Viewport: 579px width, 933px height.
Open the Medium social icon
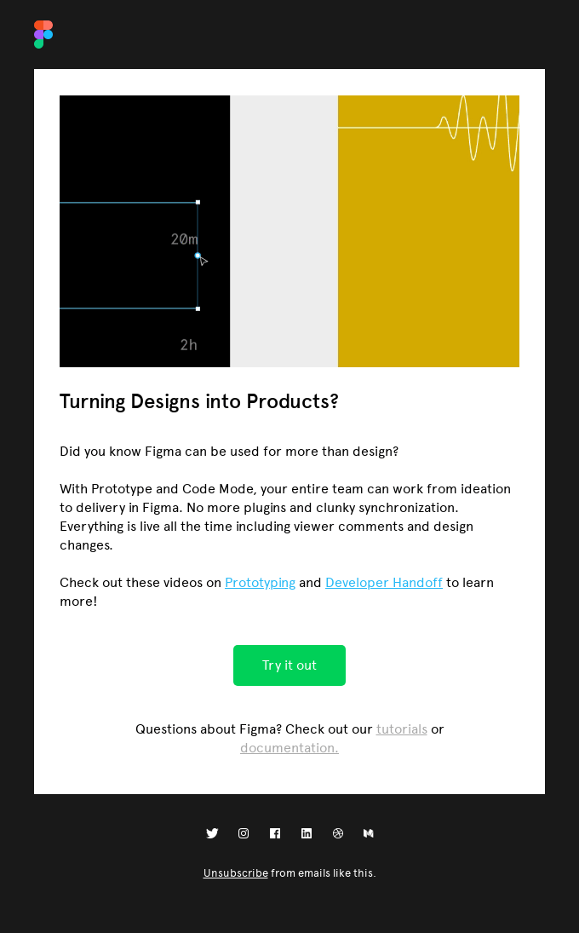click(x=369, y=833)
